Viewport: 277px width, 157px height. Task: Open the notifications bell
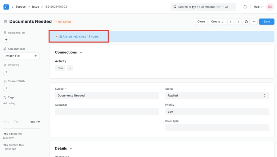[245, 7]
